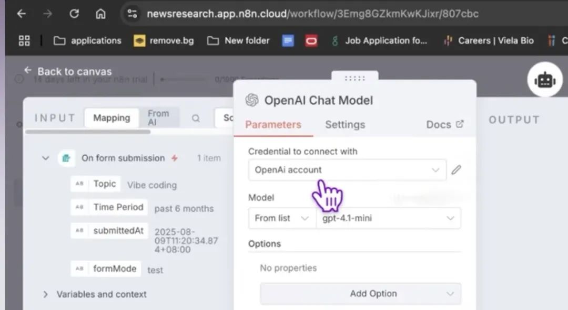
Task: Click the trial executions progress bar
Action: (184, 79)
